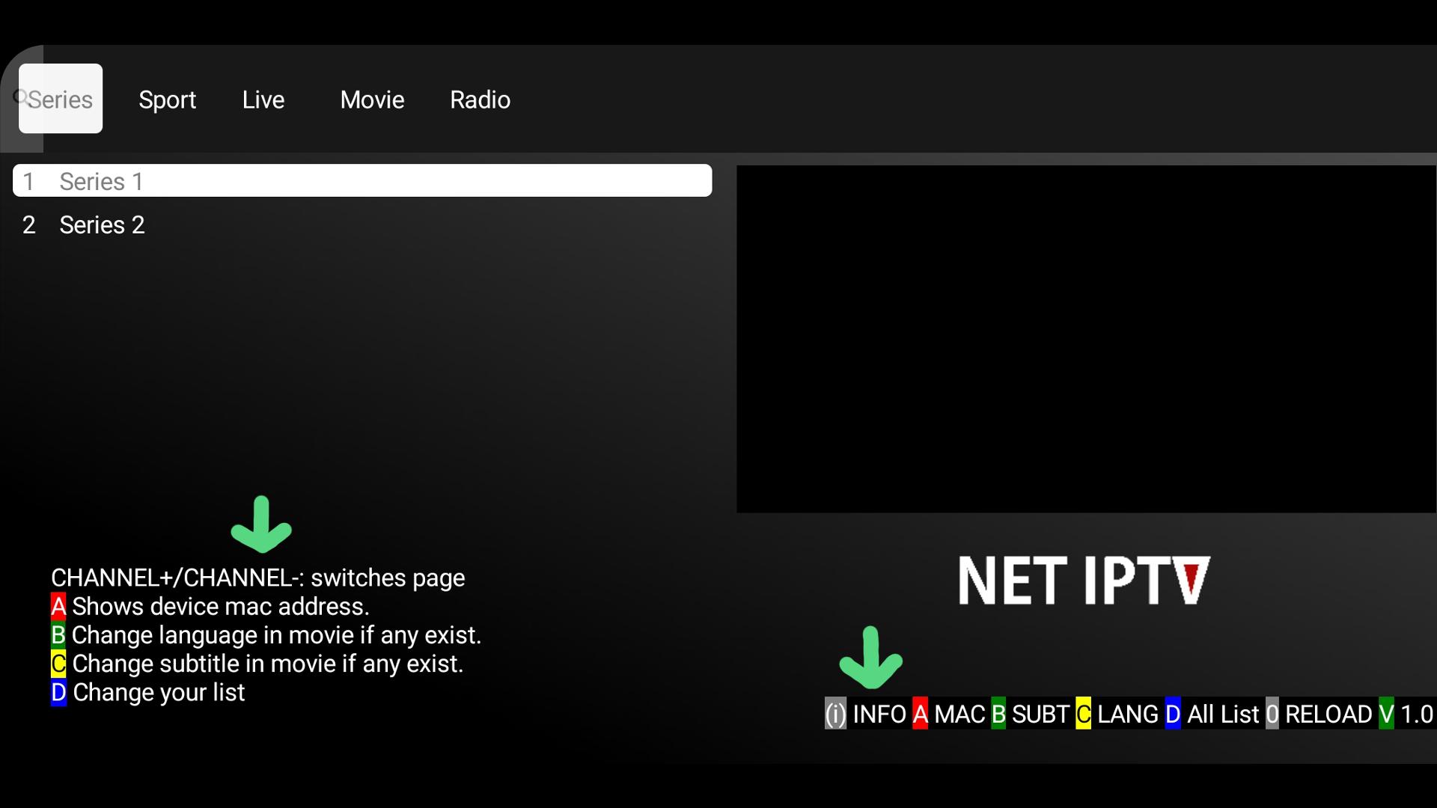Select the Radio tab

click(480, 100)
